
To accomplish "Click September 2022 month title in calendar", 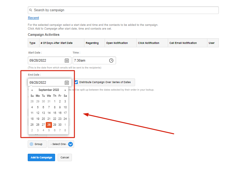I will coord(49,90).
